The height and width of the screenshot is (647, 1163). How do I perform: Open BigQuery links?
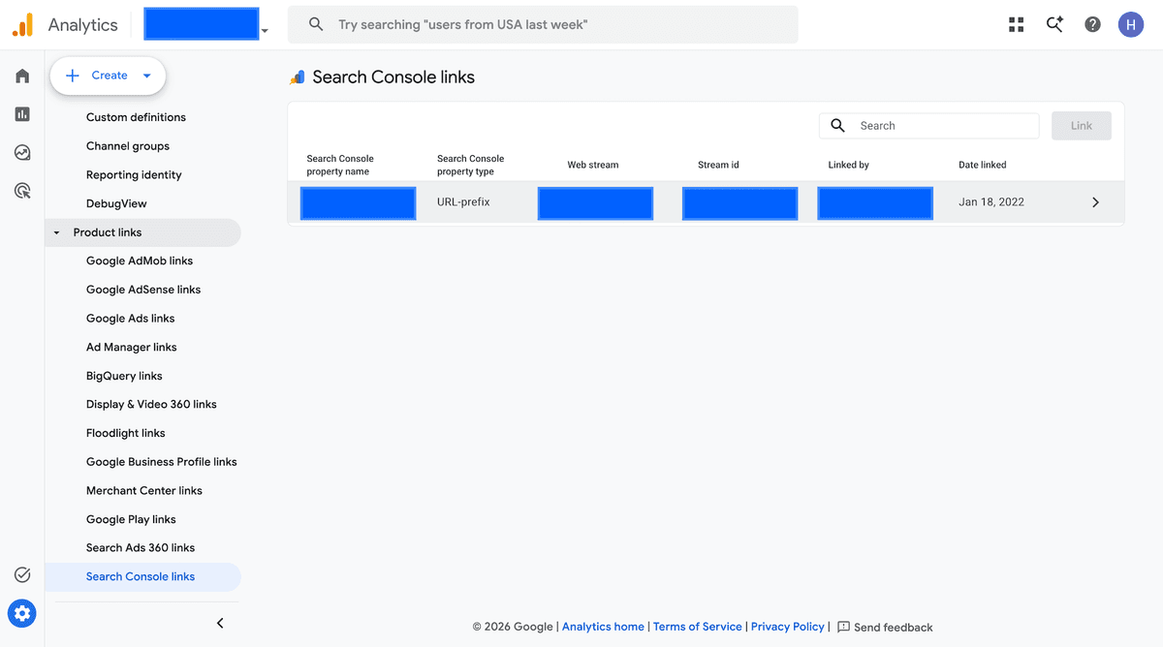pyautogui.click(x=124, y=376)
